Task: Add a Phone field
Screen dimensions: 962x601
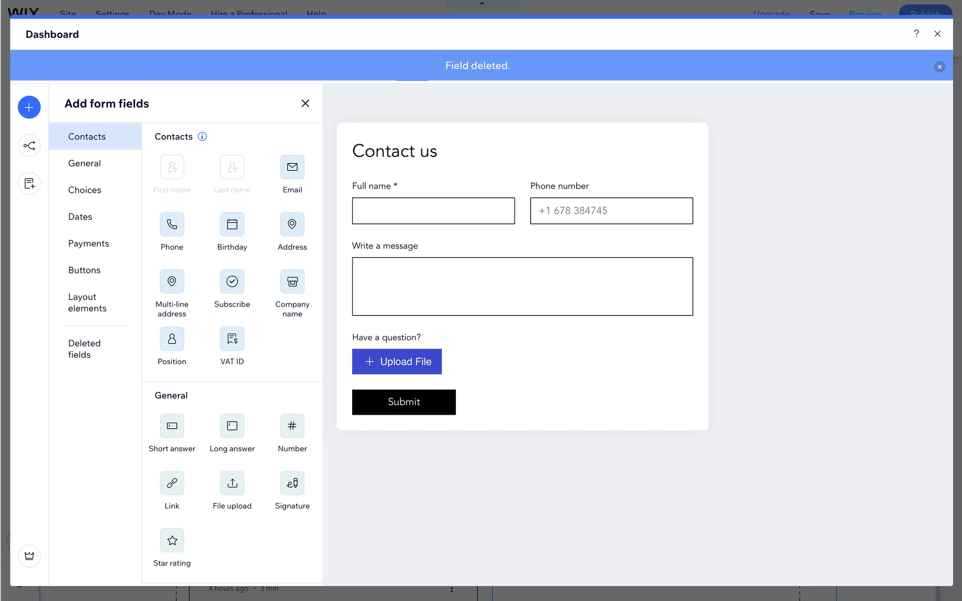Action: 172,224
